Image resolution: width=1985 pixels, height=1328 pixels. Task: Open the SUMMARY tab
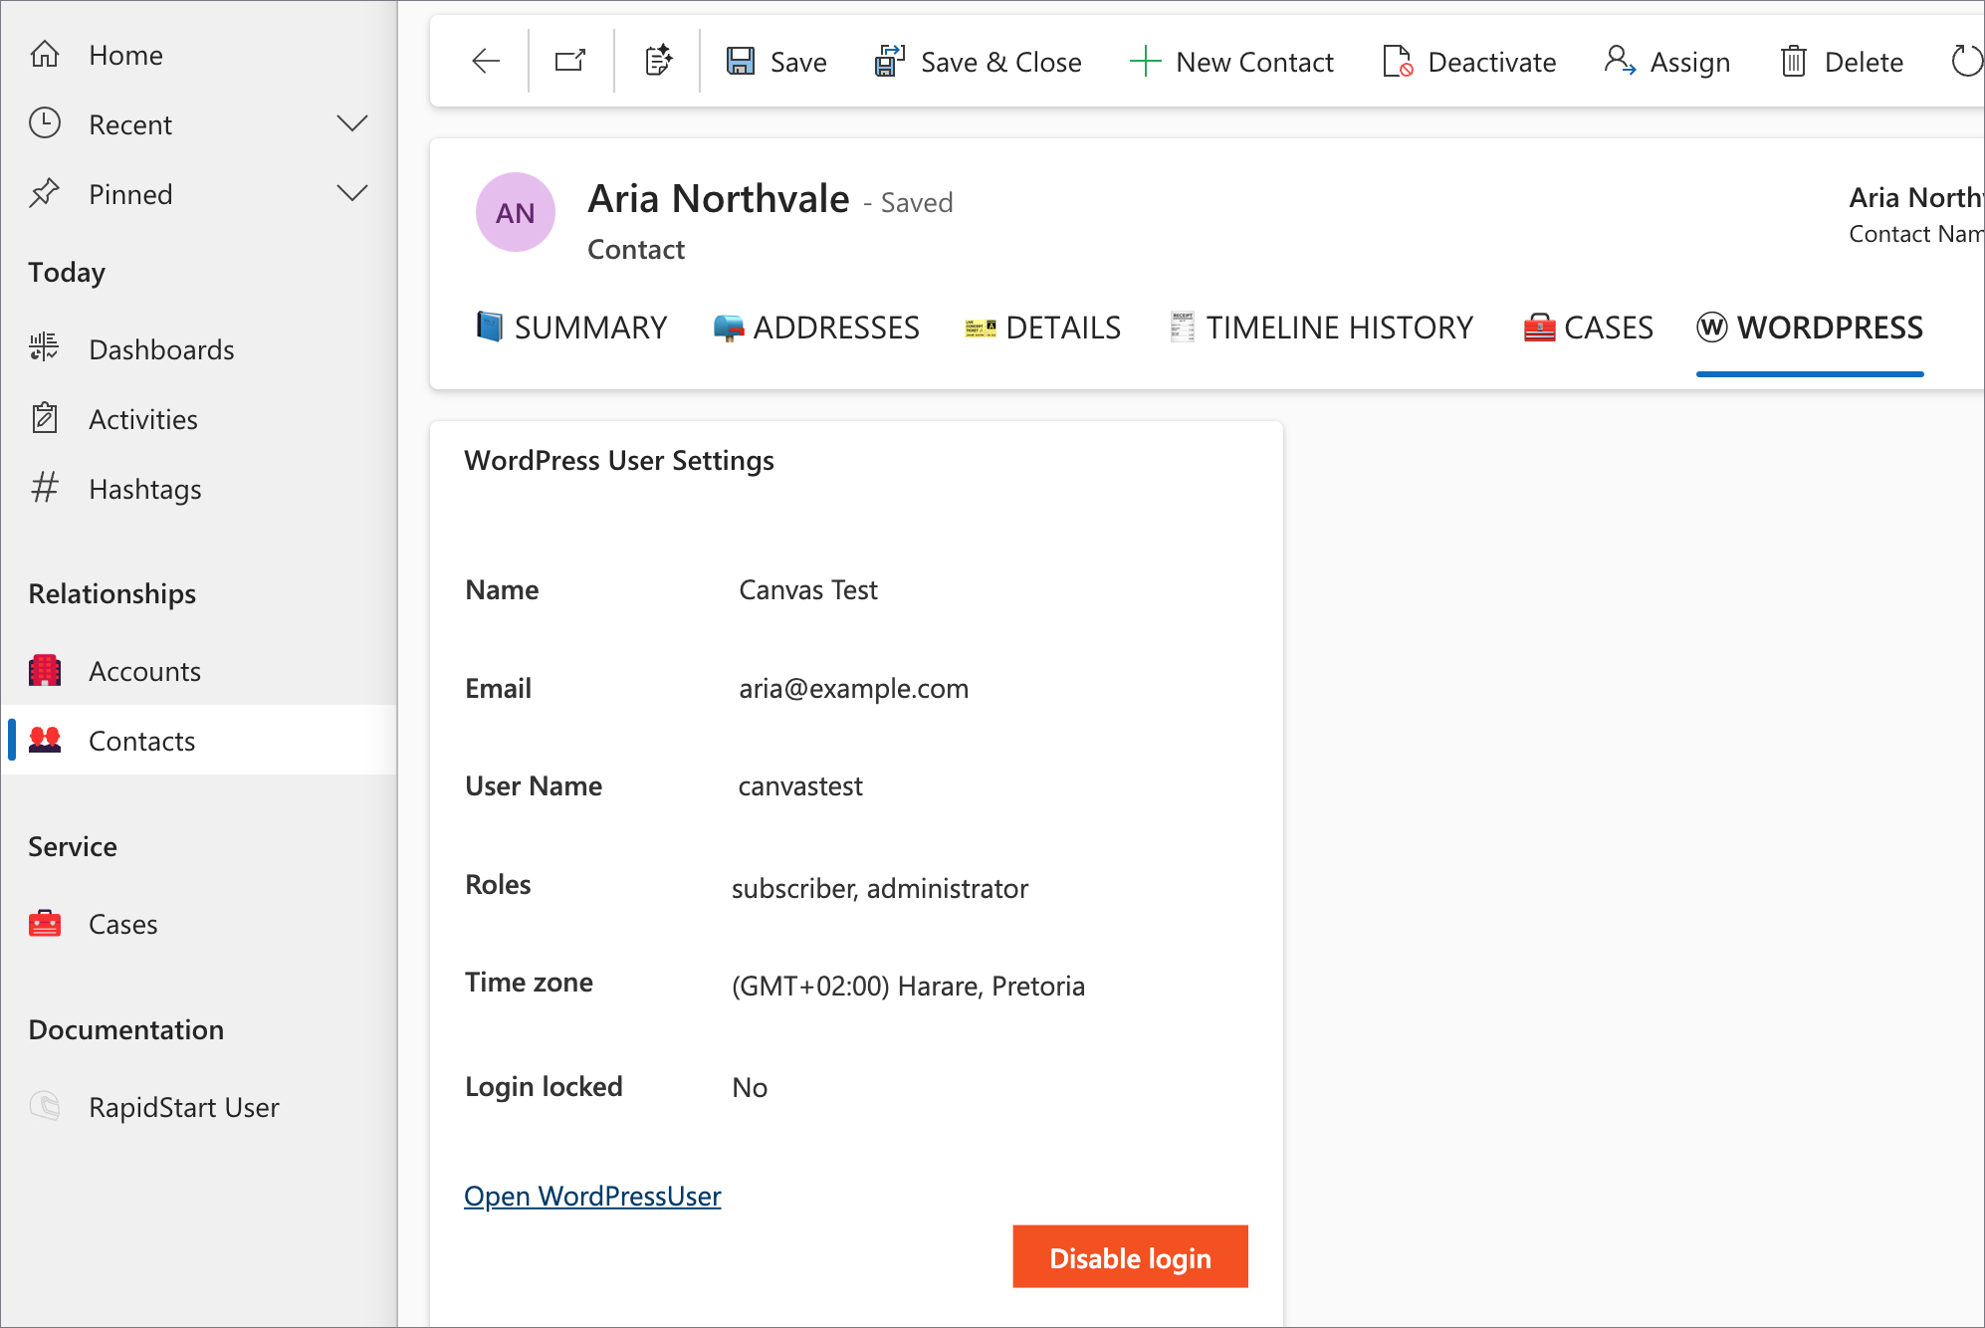point(571,328)
